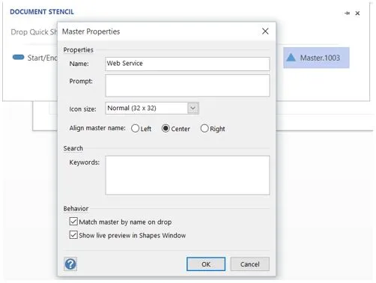Pin the Document Stencil pane
Viewport: 376px width, 283px height.
click(347, 13)
